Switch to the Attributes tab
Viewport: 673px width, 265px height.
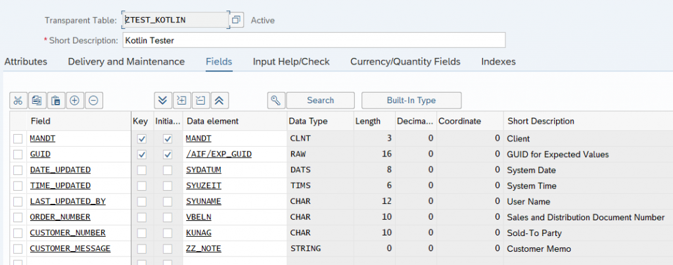[26, 61]
